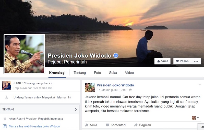Click the blue verified badge icon

(116, 56)
